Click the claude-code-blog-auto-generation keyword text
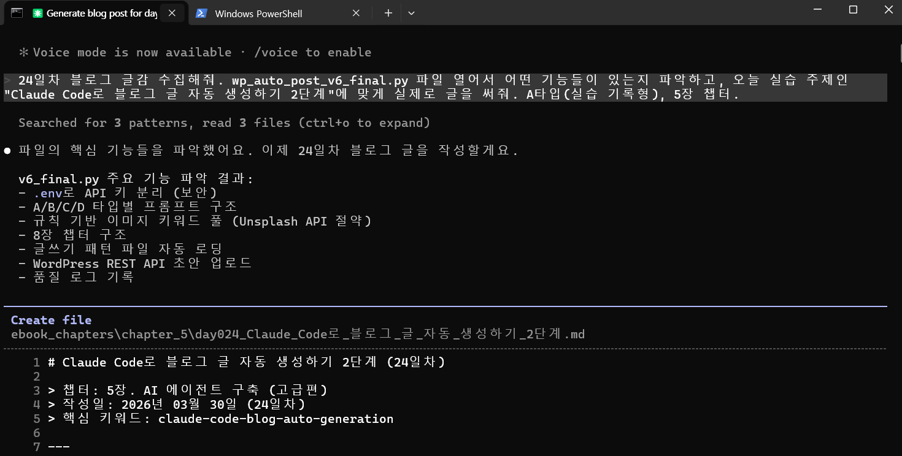This screenshot has width=902, height=456. point(276,419)
